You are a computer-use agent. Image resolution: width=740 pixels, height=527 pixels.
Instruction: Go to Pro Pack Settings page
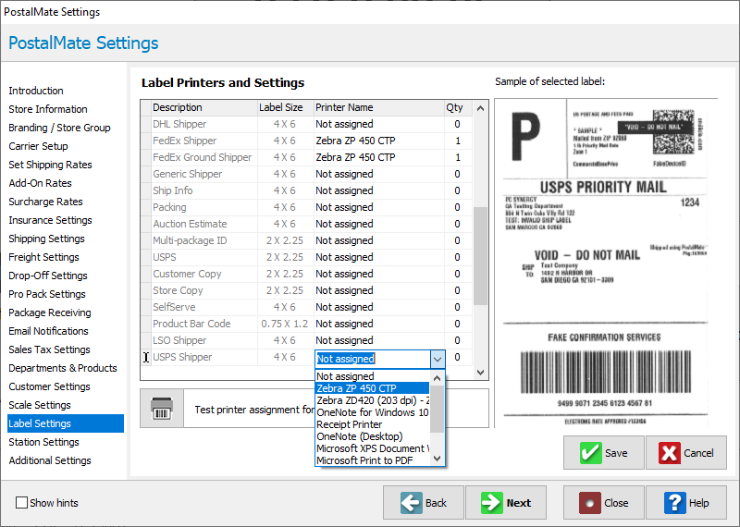(47, 294)
